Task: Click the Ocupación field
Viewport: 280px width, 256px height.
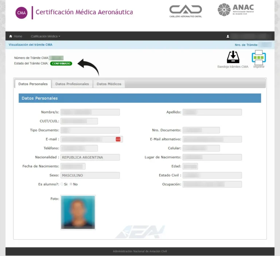Action: [212, 185]
